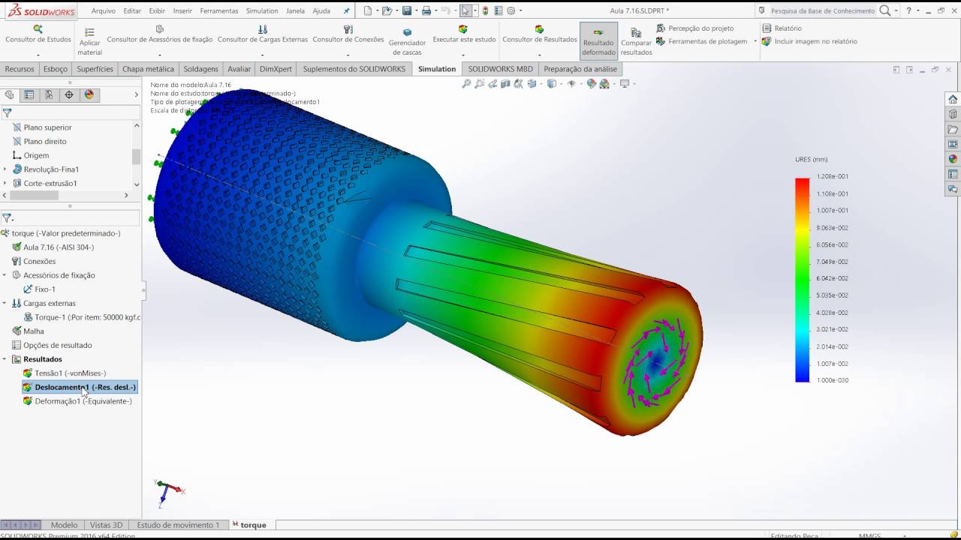Click Aplicar material icon

tap(89, 32)
